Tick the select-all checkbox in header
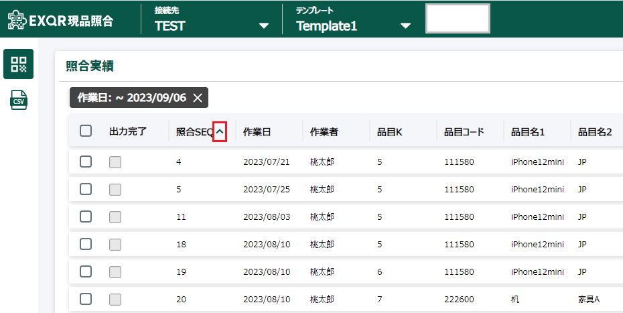The height and width of the screenshot is (313, 623). [86, 131]
